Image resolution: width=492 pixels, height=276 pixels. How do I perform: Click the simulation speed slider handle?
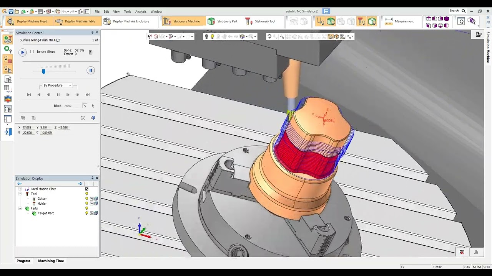43,72
